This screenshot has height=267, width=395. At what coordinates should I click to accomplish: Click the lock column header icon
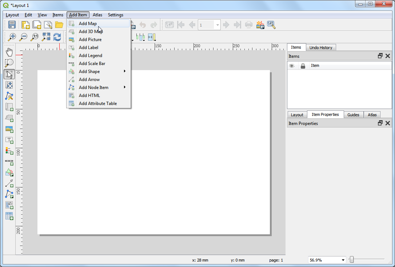click(x=303, y=66)
